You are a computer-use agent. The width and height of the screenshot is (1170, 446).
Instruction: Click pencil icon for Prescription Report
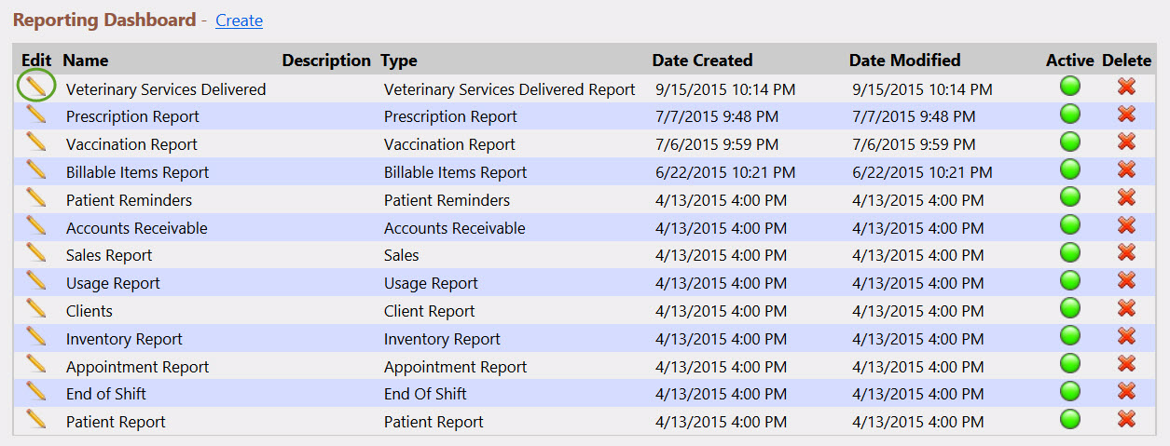click(x=36, y=115)
